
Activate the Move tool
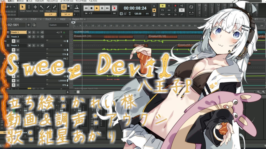[x=35, y=7]
